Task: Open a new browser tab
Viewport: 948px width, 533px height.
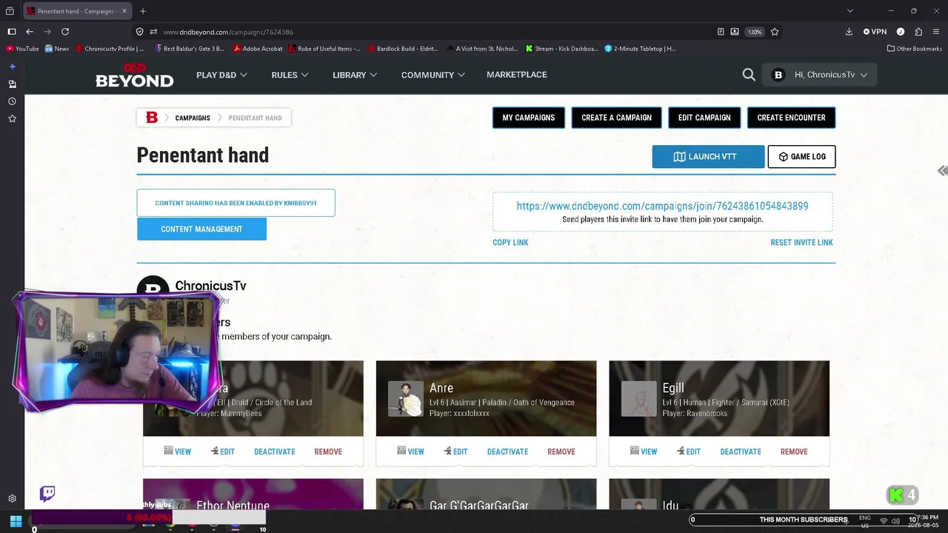Action: point(143,11)
